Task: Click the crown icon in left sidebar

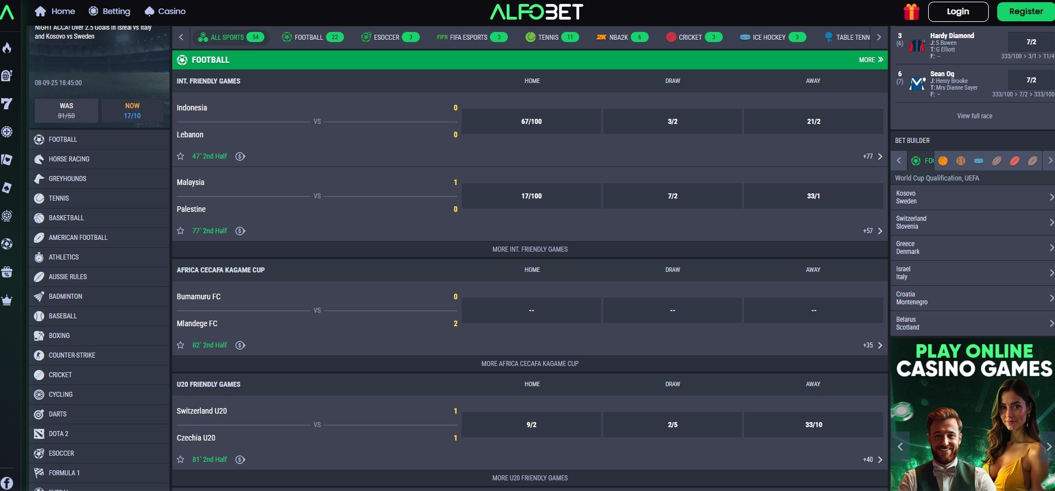Action: [7, 300]
